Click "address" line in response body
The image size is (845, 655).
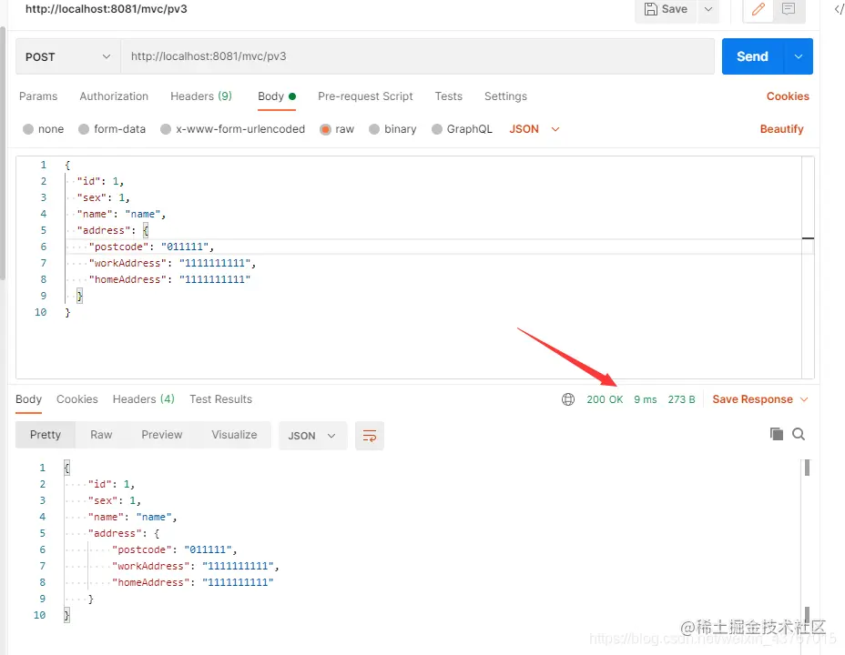tap(124, 533)
